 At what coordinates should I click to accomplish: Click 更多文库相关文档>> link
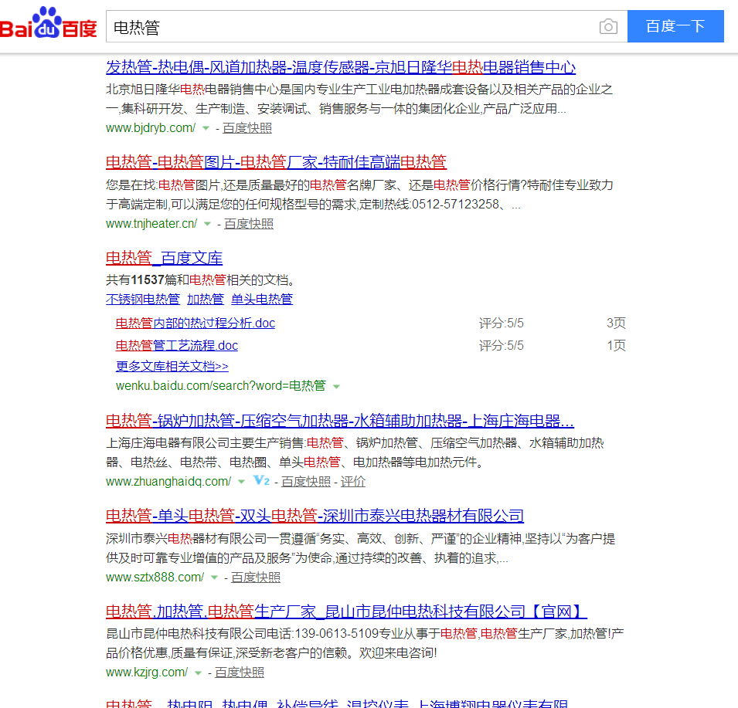(x=172, y=366)
